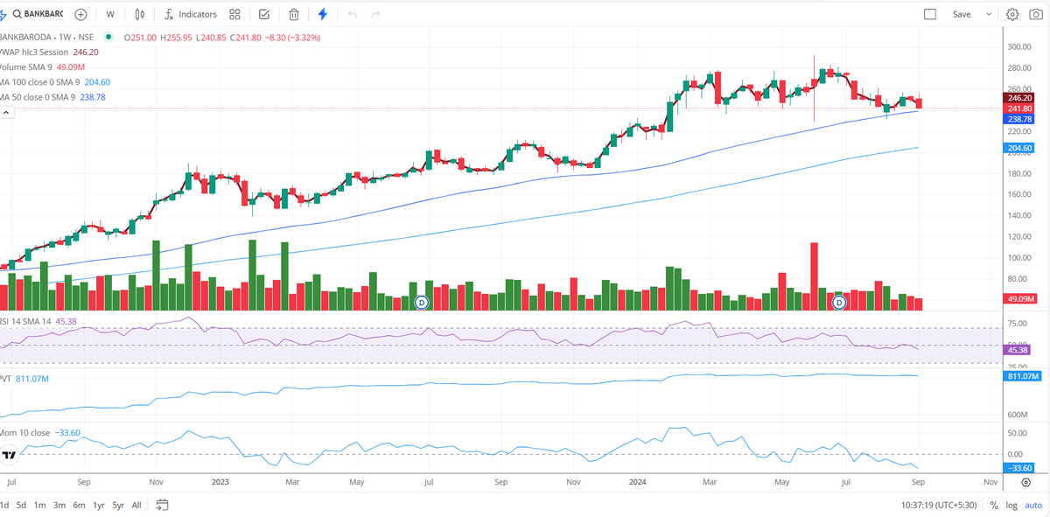Click the BANKBARODA symbol search field
The width and height of the screenshot is (1050, 517).
(38, 14)
